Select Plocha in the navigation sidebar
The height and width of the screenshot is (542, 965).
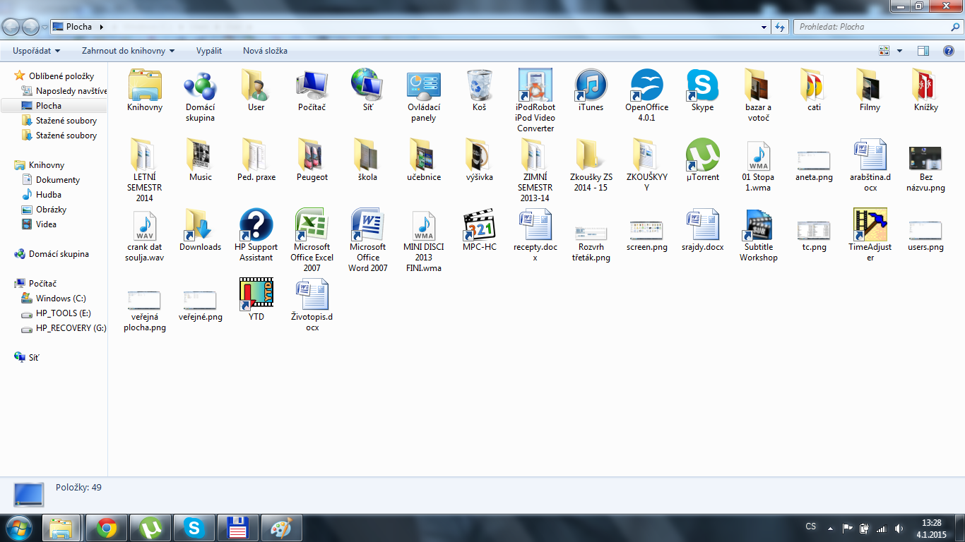click(49, 106)
